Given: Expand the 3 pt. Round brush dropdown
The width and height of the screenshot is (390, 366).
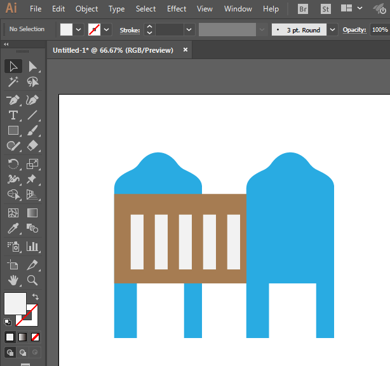Looking at the screenshot, I should point(332,29).
